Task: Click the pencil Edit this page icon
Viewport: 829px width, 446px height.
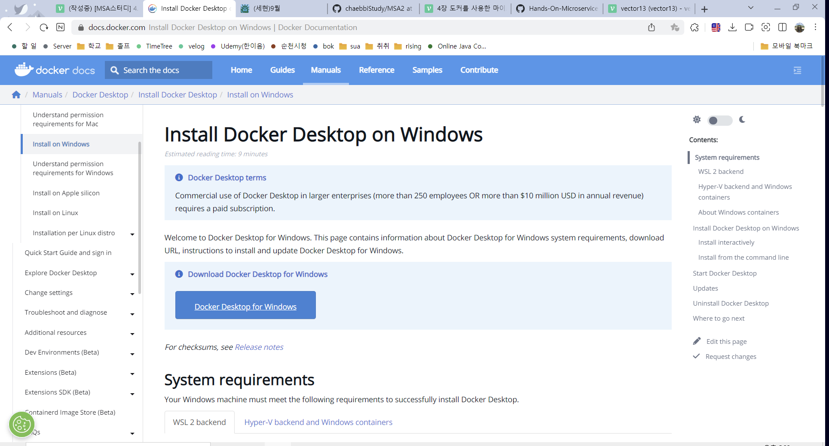Action: (697, 341)
